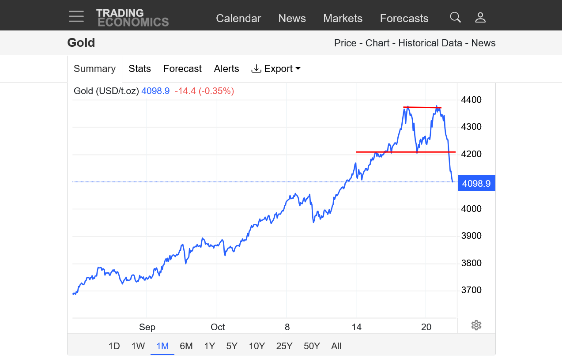Image resolution: width=562 pixels, height=362 pixels.
Task: Open chart settings gear icon
Action: tap(476, 325)
